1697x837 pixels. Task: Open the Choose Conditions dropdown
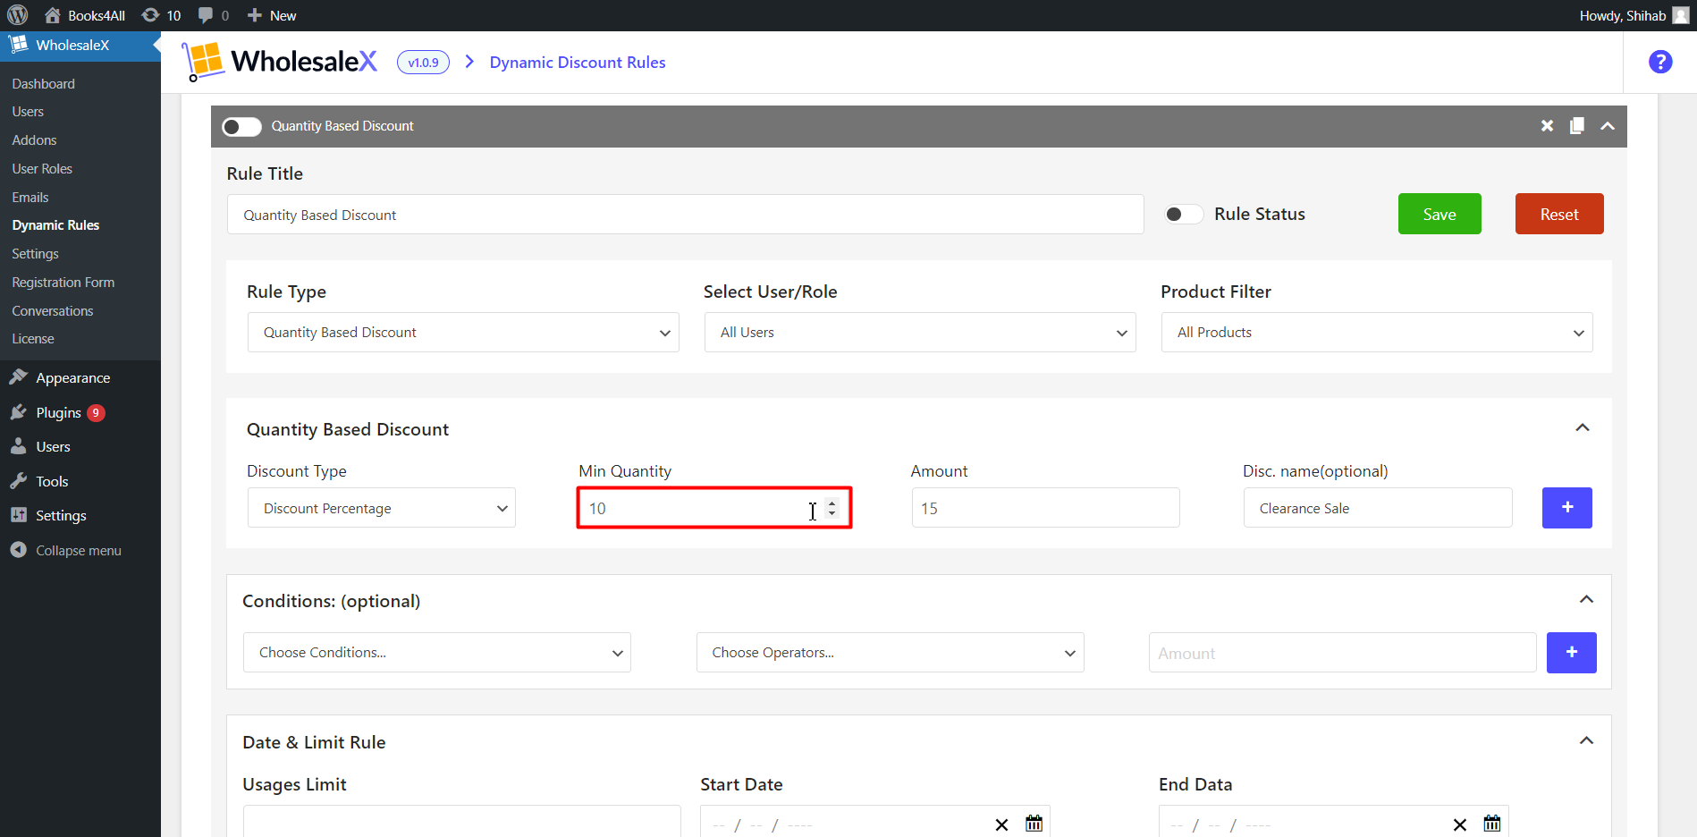[437, 653]
